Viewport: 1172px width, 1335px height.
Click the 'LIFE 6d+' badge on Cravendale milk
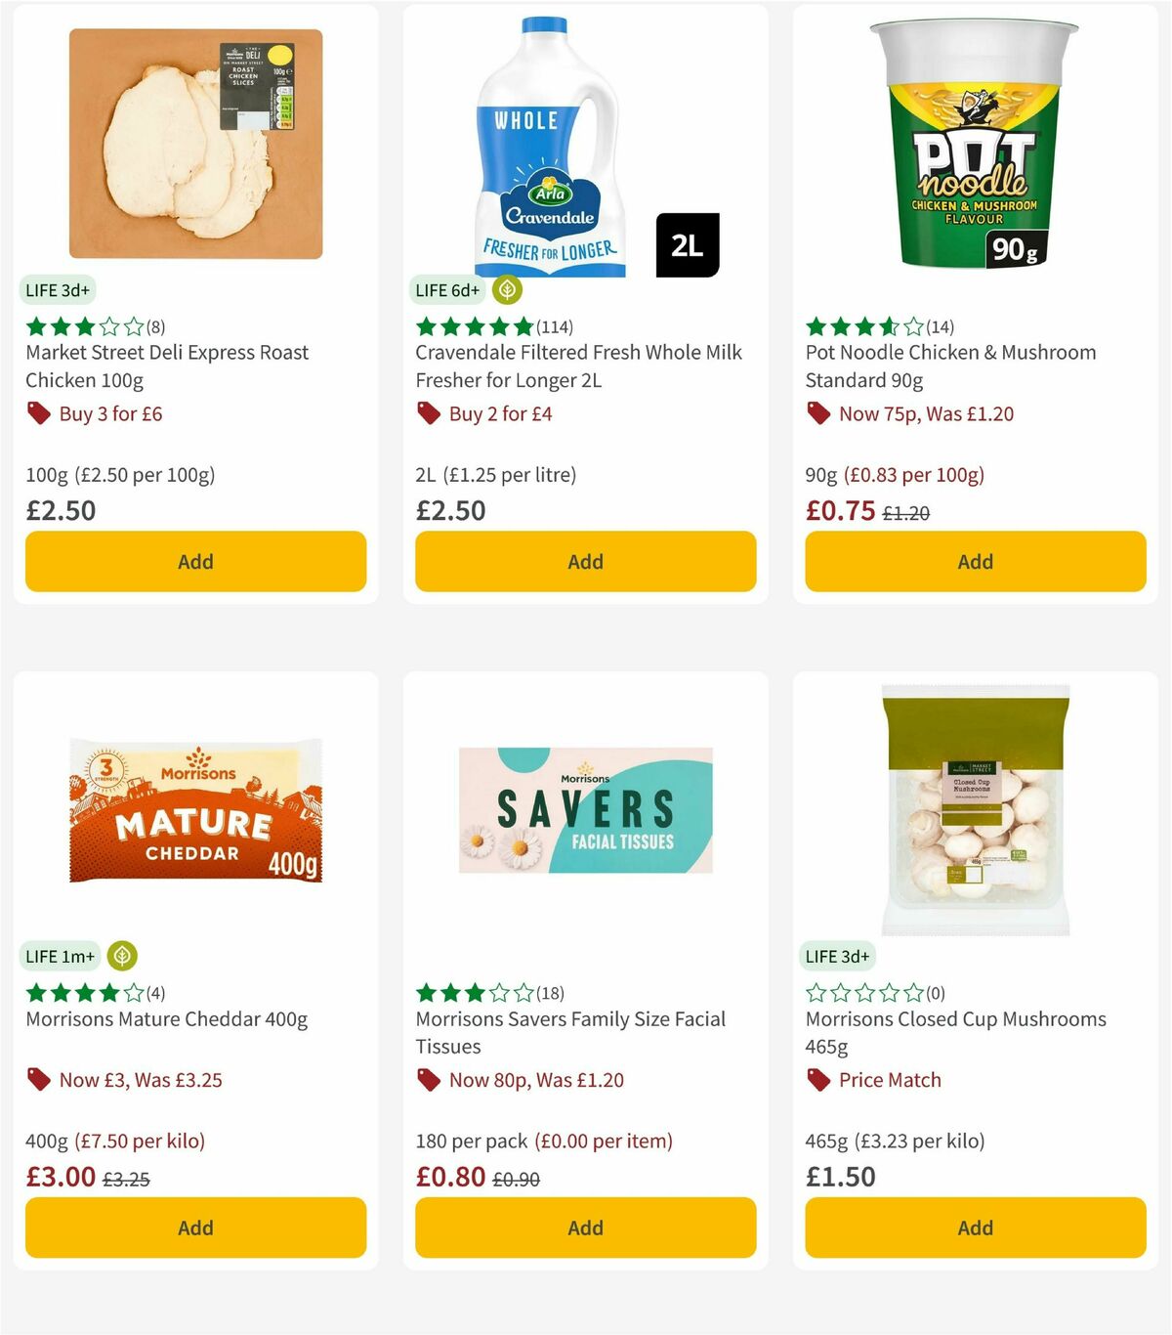(x=446, y=289)
